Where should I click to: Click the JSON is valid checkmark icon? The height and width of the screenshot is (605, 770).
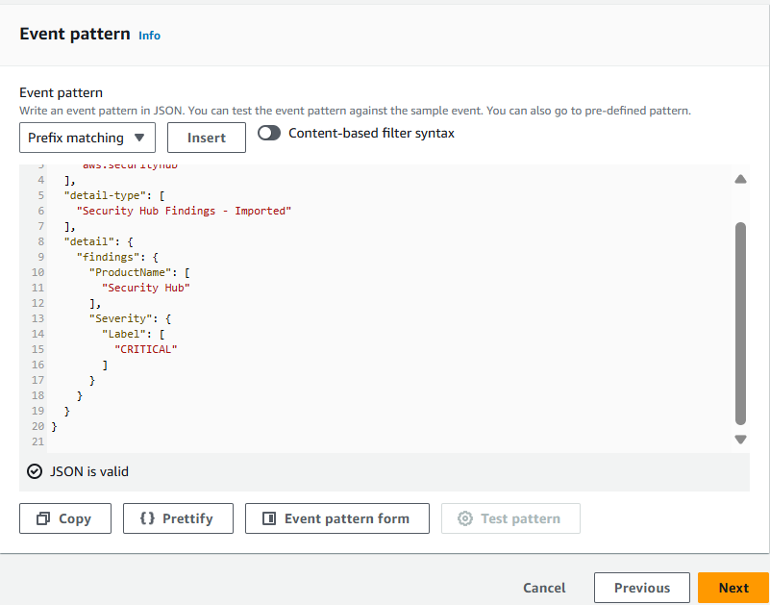click(35, 472)
